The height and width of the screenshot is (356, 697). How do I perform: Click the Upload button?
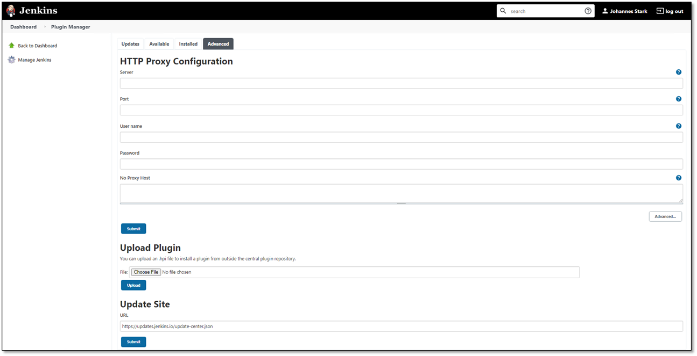[x=133, y=285]
